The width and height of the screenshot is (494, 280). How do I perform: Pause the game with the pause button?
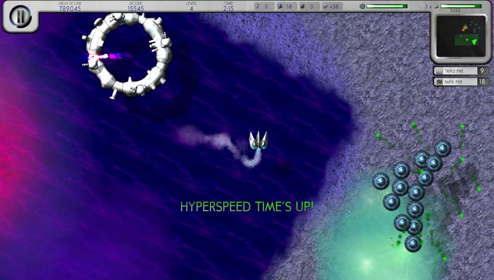[20, 16]
